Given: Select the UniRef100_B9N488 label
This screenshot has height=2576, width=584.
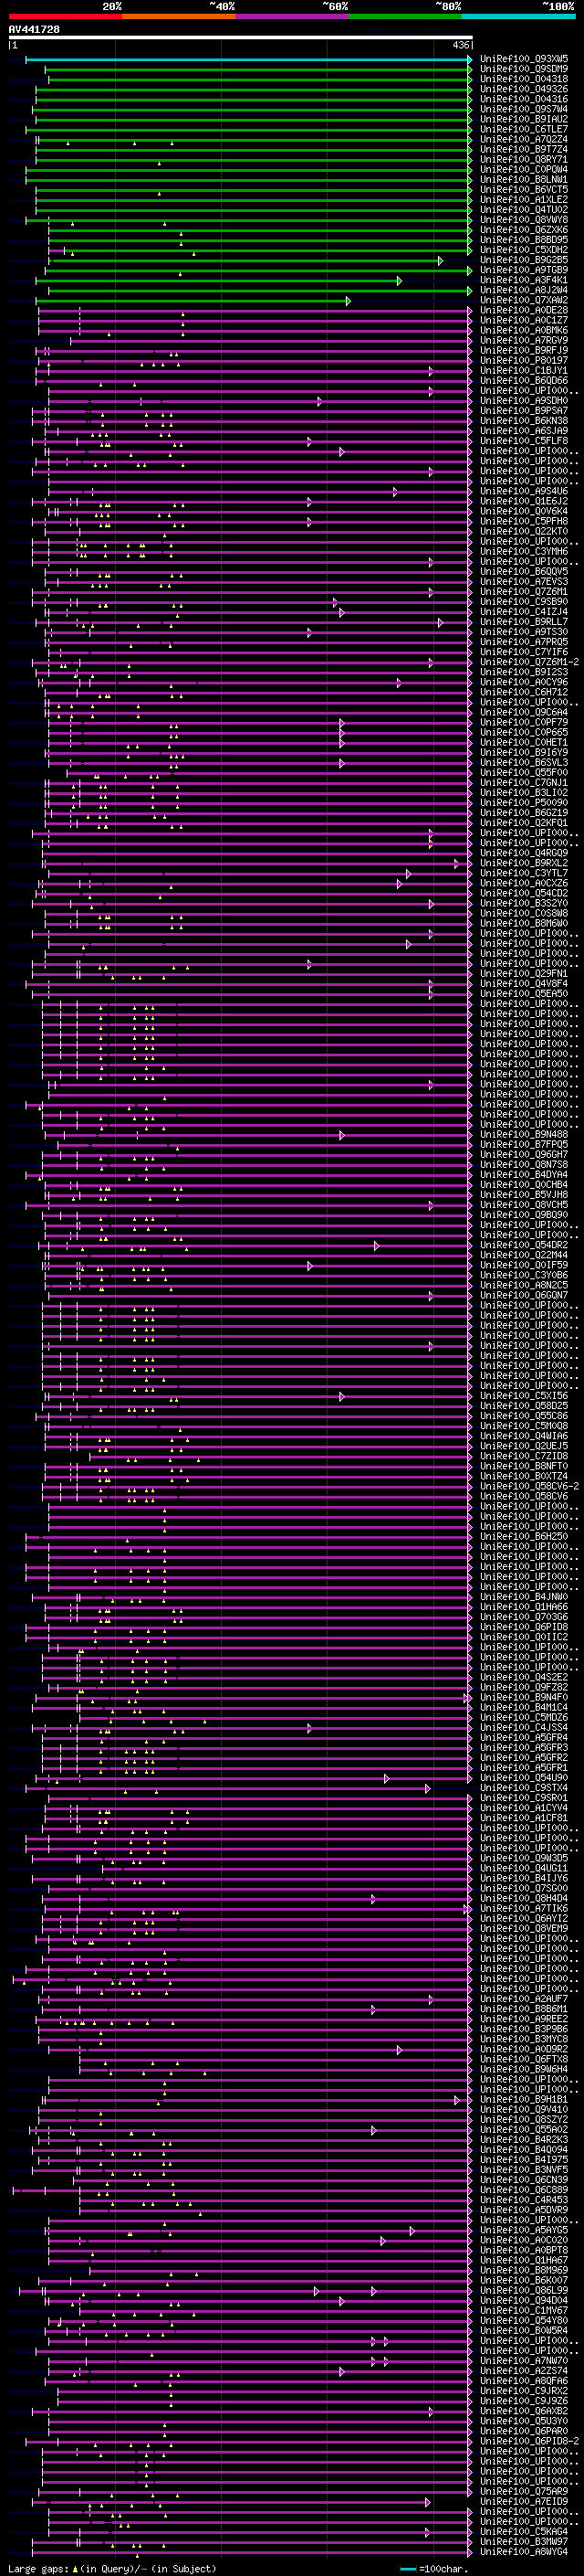Looking at the screenshot, I should pyautogui.click(x=524, y=1135).
